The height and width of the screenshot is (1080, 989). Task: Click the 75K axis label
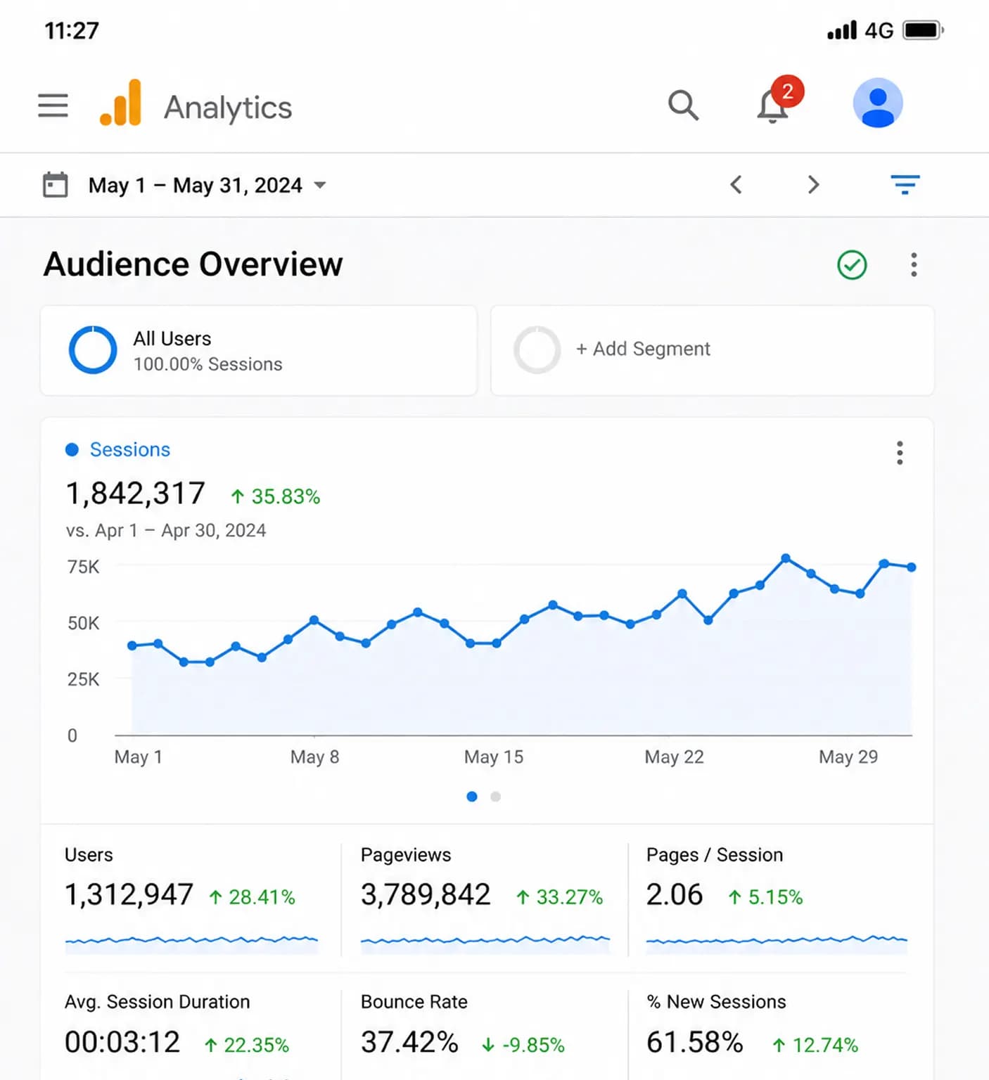pyautogui.click(x=83, y=567)
